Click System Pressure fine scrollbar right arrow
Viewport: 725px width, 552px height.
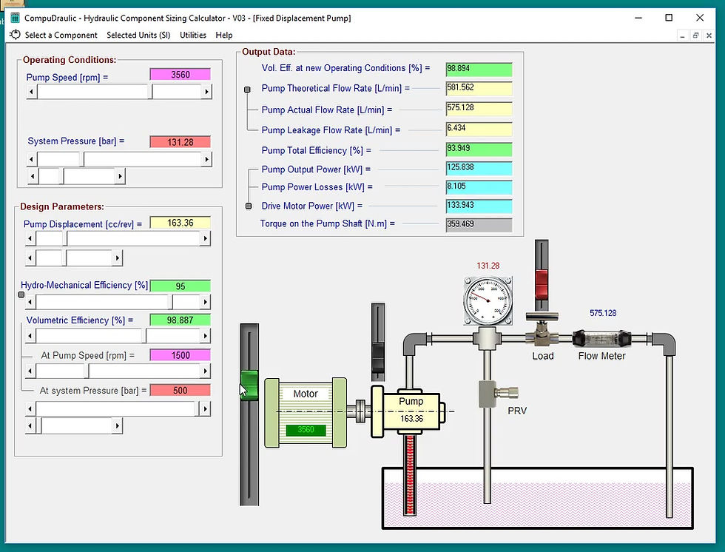(120, 176)
